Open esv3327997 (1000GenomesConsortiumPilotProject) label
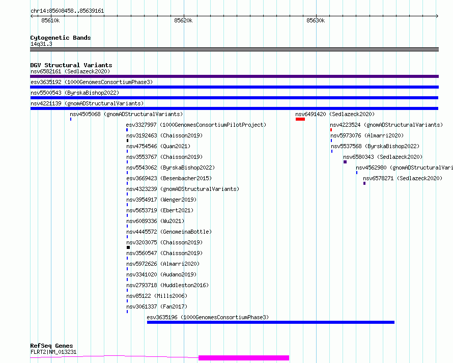Image resolution: width=453 pixels, height=363 pixels. pos(196,125)
